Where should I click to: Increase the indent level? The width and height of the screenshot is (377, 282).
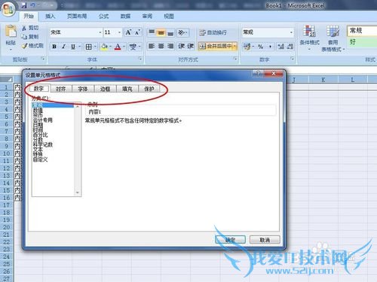tap(190, 46)
